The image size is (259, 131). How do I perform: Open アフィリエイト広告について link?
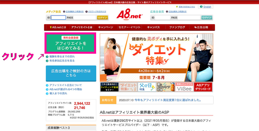point(66,85)
